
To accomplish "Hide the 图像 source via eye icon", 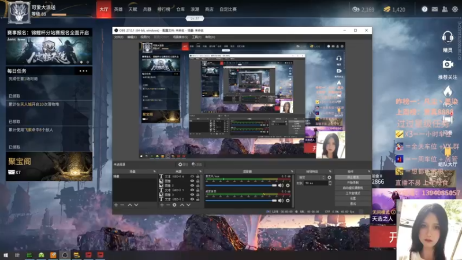I will 192,181.
